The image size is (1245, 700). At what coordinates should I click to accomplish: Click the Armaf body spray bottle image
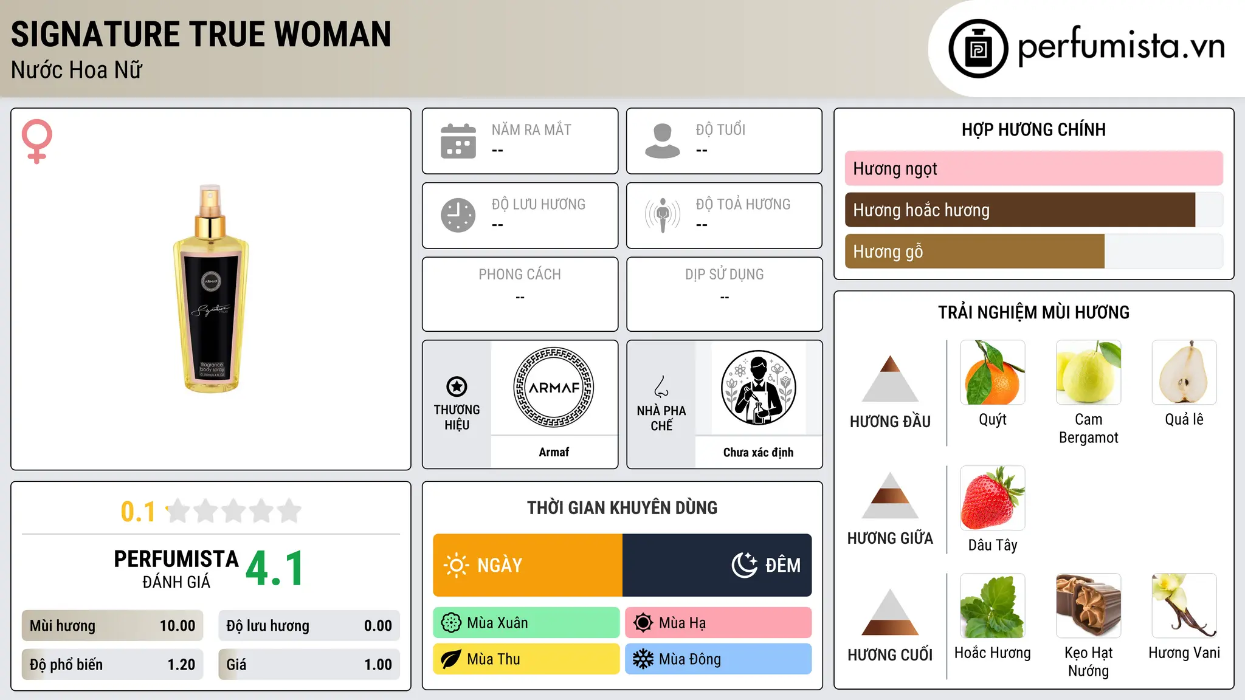pyautogui.click(x=211, y=289)
